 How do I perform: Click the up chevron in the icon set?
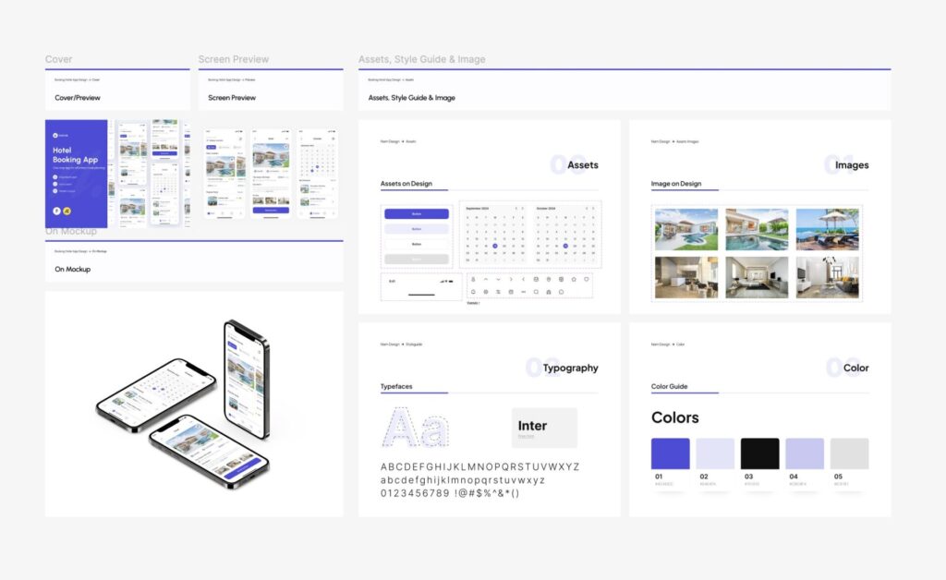coord(486,279)
